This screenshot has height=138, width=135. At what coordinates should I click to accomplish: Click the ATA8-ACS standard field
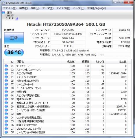(x=91, y=51)
